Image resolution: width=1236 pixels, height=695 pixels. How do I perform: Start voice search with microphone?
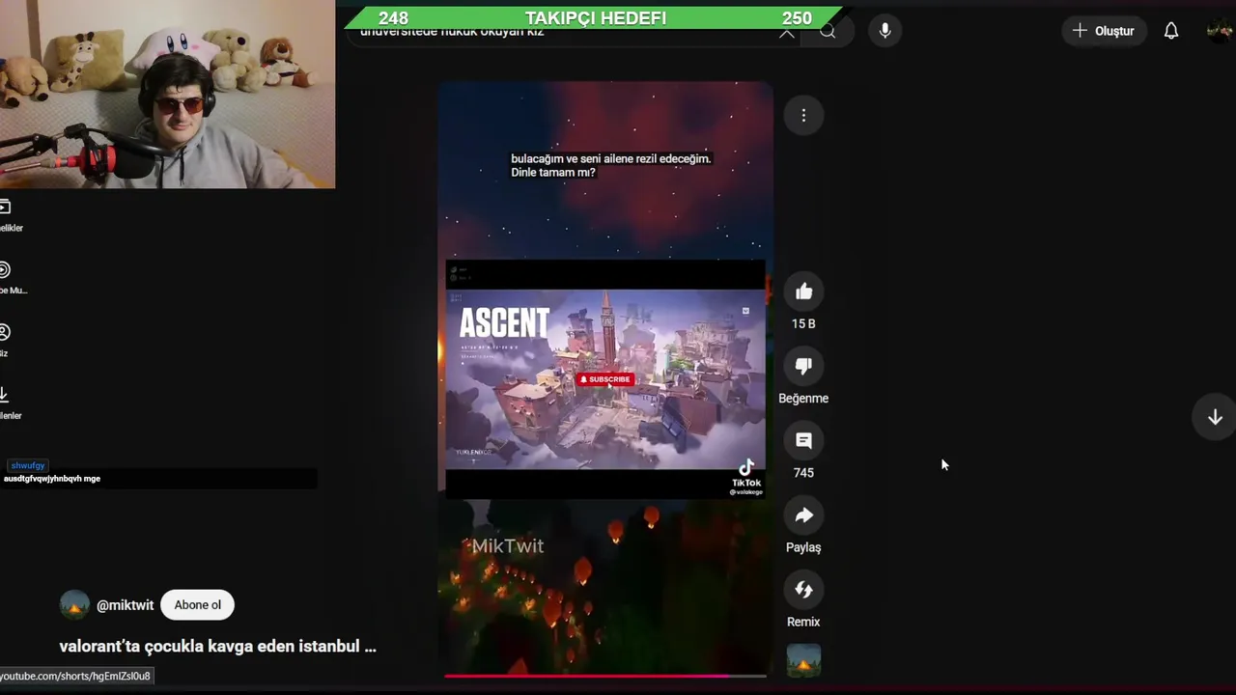coord(885,31)
